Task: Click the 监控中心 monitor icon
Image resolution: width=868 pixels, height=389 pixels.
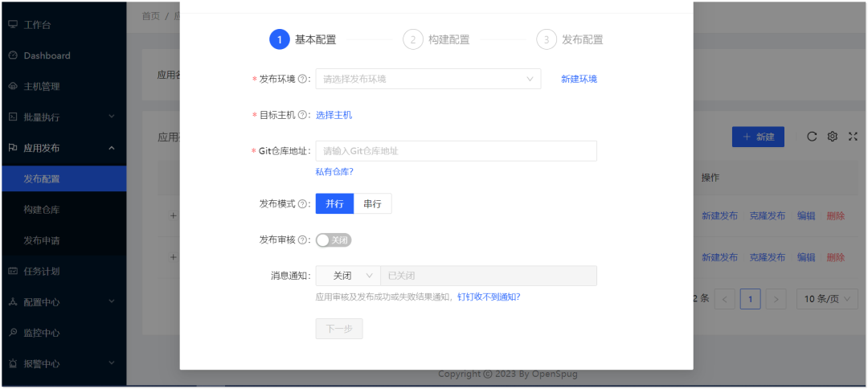Action: tap(14, 333)
